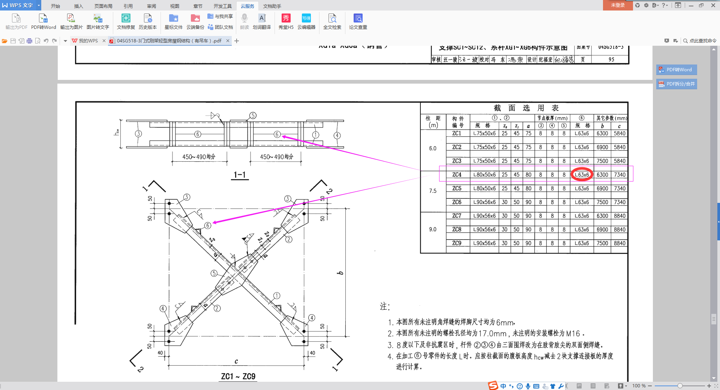This screenshot has width=720, height=390.
Task: Open Sogou toolbox wrench icon
Action: tap(561, 386)
